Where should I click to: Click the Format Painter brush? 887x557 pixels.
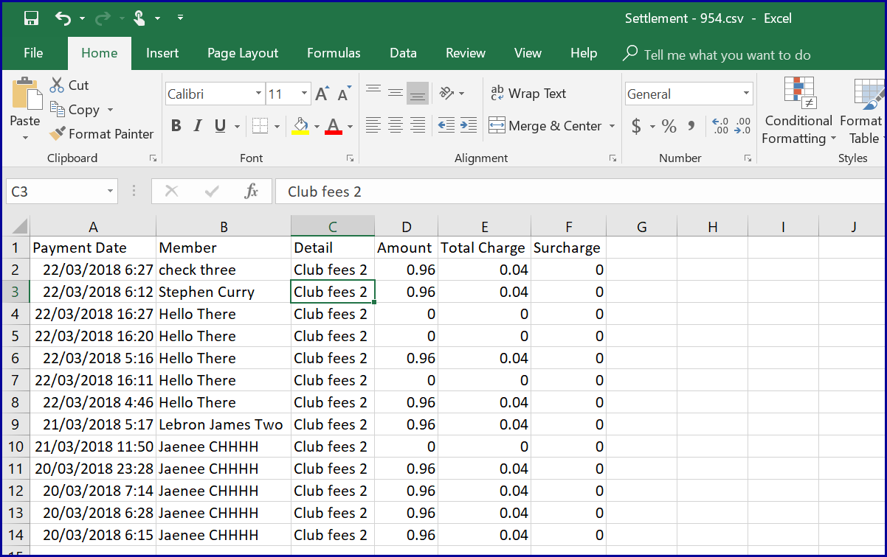coord(58,134)
